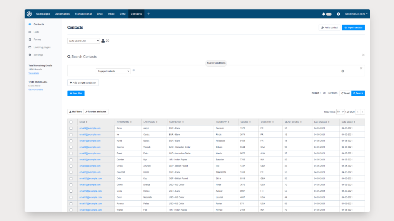Sort by the COUNTRY column arrows

(273, 122)
